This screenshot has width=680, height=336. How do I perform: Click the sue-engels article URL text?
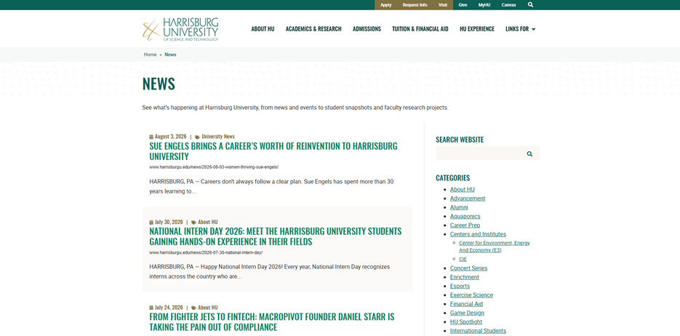[214, 167]
